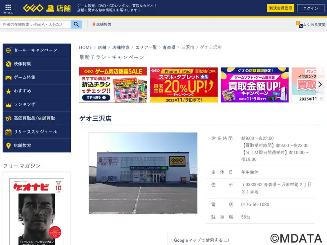327x245 pixels.
Task: Click the 56台 parking value
Action: pyautogui.click(x=246, y=217)
